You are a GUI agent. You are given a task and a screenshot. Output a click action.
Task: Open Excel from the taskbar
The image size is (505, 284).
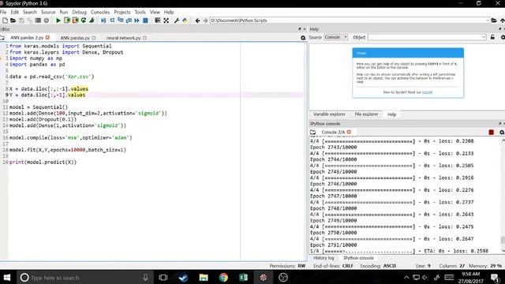(x=244, y=277)
